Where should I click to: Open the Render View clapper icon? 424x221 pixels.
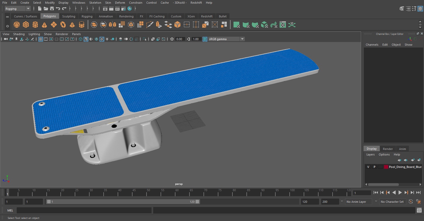tap(105, 9)
